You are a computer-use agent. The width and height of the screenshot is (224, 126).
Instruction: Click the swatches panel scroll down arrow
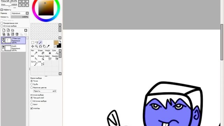point(60,38)
